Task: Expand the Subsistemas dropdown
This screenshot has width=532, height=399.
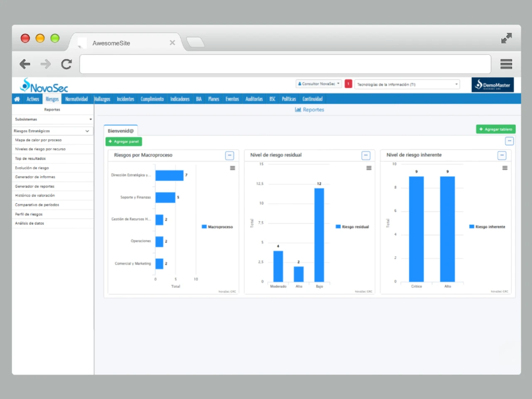Action: [x=52, y=119]
